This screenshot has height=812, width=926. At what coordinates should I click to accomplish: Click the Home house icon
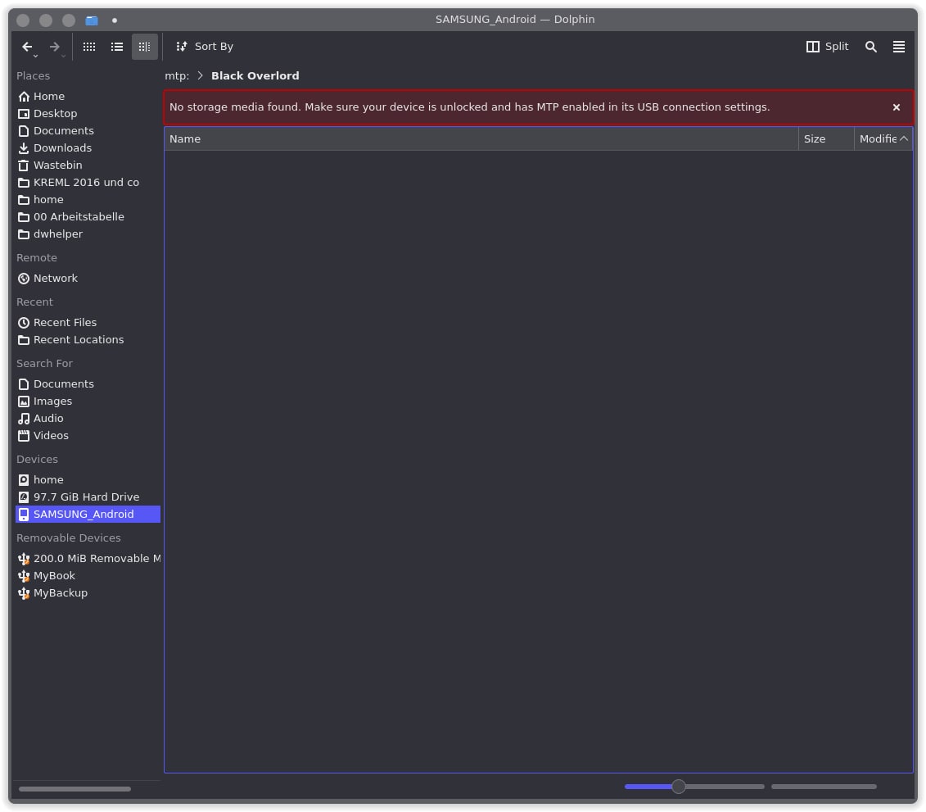click(24, 97)
